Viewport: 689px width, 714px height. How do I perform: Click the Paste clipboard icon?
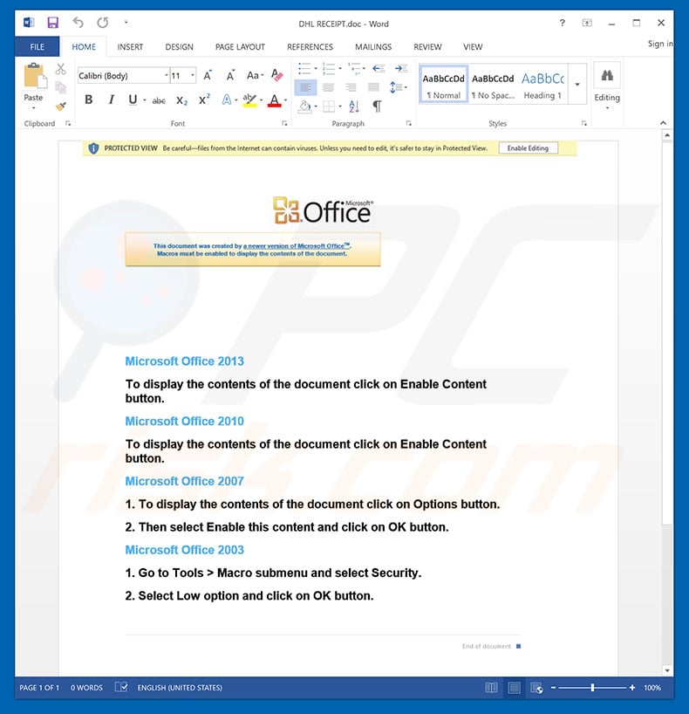pyautogui.click(x=35, y=76)
